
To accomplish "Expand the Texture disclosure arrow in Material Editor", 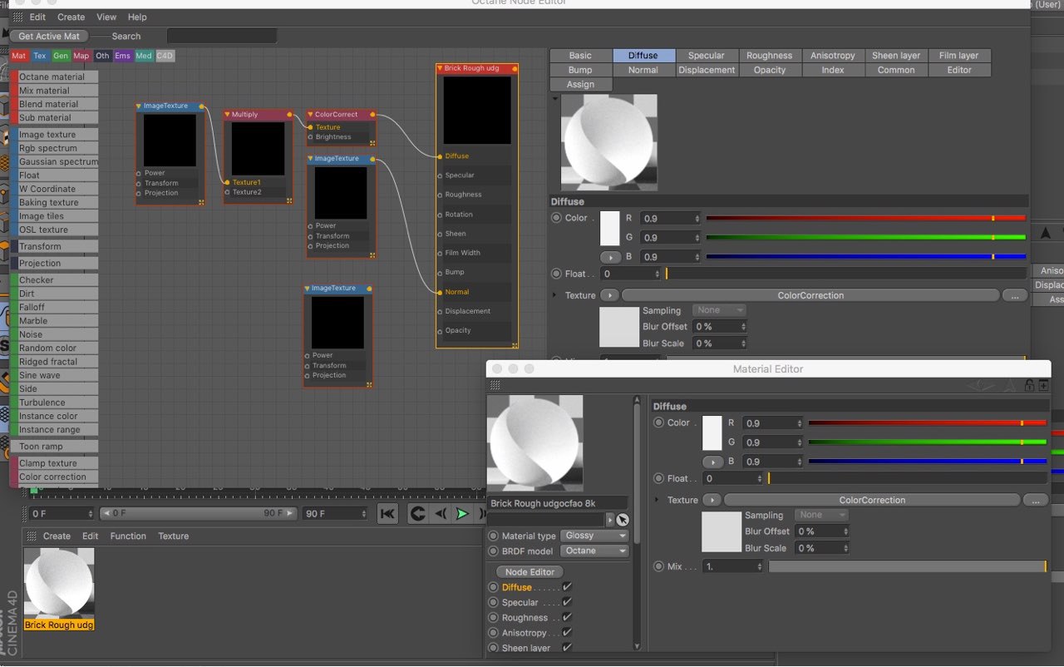I will (657, 500).
